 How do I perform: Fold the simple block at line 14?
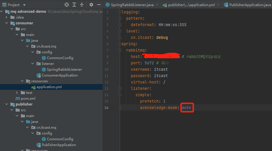click(x=120, y=95)
